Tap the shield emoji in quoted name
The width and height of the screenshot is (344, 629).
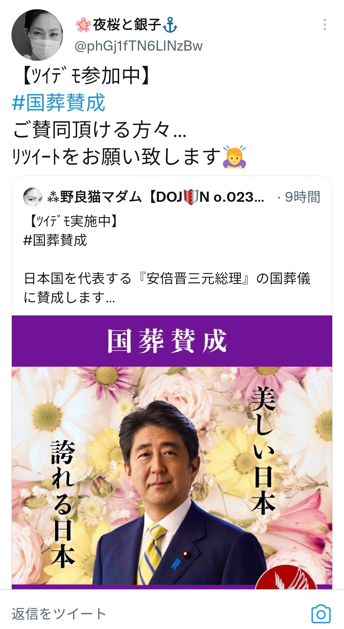191,197
